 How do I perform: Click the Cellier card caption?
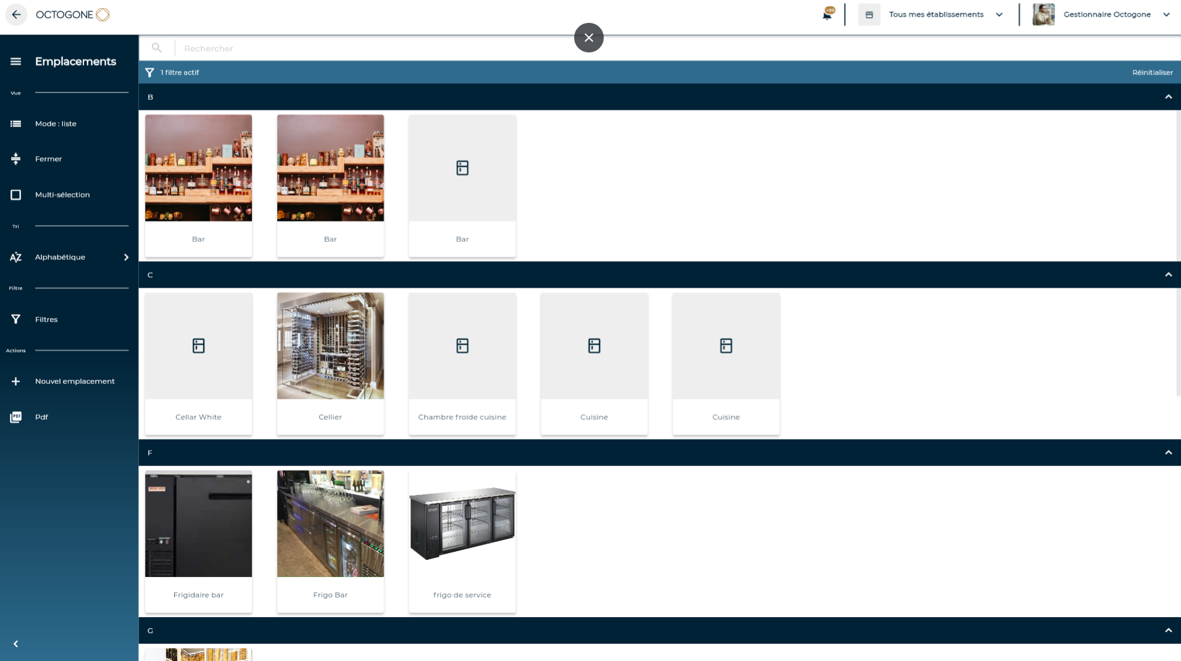pos(330,417)
